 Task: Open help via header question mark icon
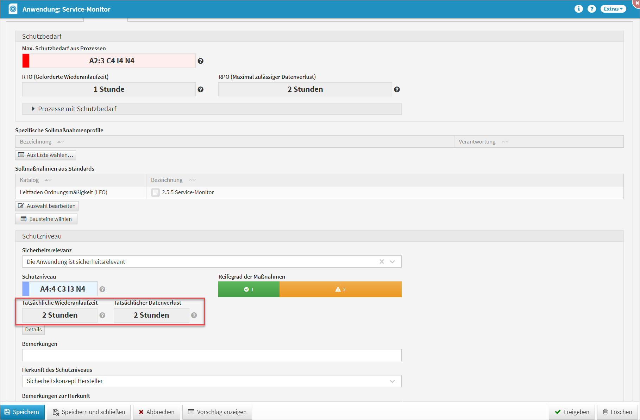coord(591,9)
